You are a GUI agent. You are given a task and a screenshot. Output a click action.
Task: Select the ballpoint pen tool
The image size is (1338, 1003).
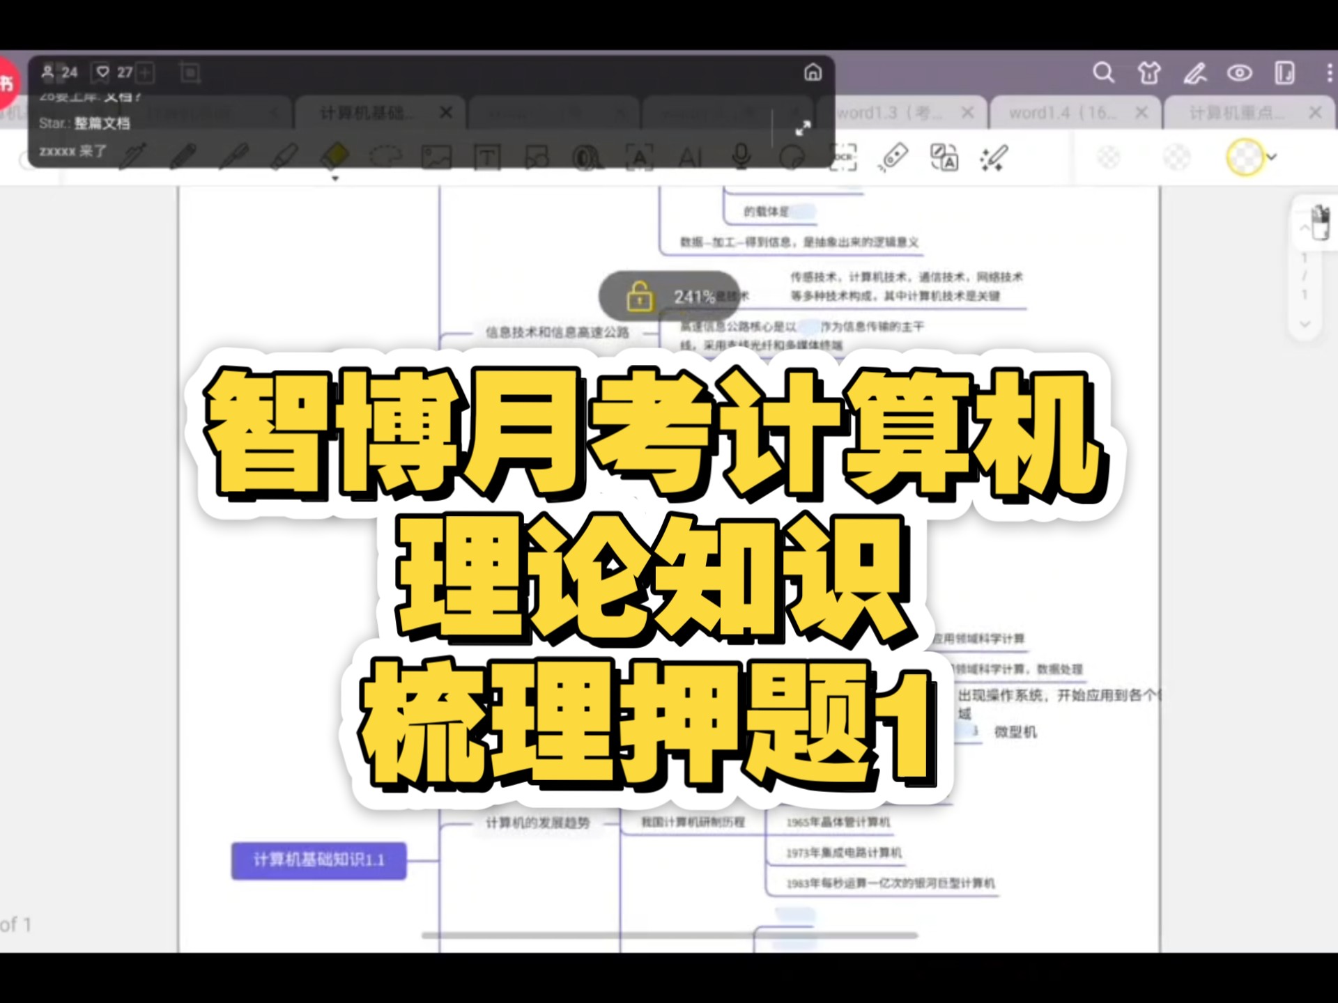233,157
